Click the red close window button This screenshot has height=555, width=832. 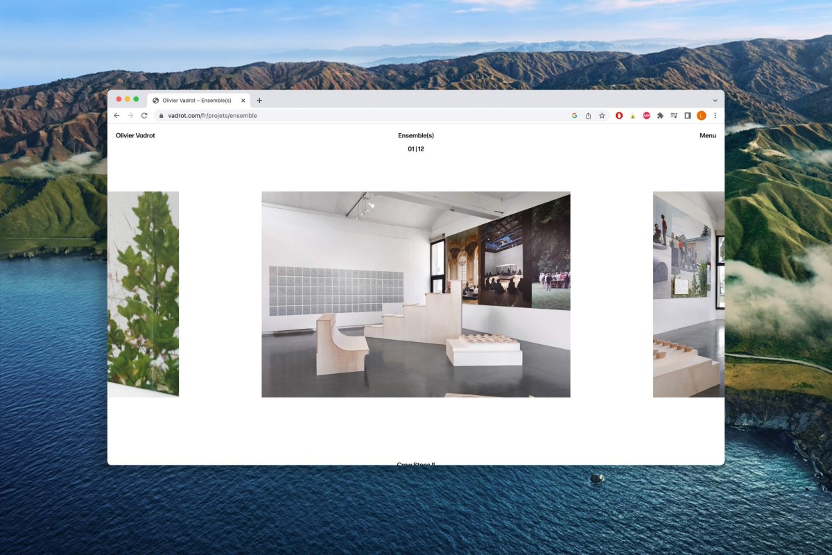119,99
